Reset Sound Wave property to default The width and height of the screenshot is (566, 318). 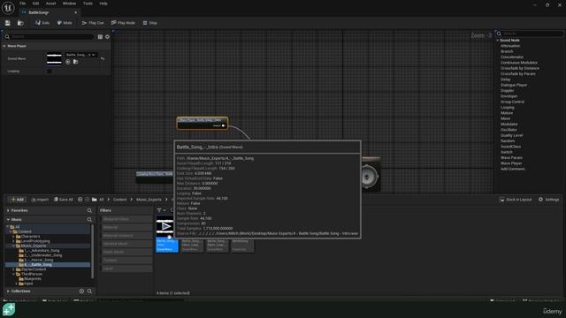coord(103,58)
